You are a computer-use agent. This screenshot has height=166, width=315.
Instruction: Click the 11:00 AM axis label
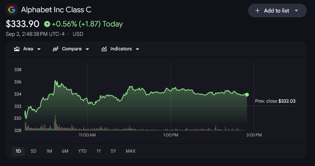click(87, 135)
